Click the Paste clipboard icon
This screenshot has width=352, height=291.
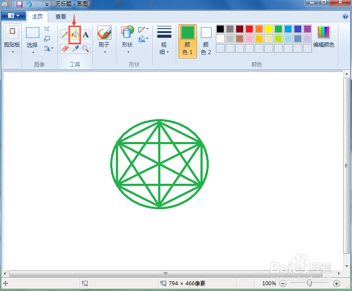[12, 32]
